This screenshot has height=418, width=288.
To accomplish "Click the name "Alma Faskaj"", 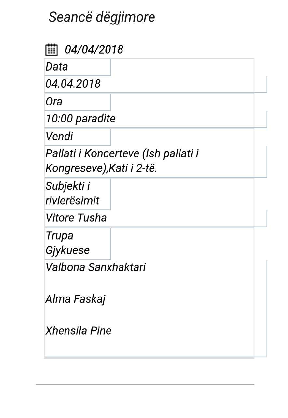I will [75, 299].
